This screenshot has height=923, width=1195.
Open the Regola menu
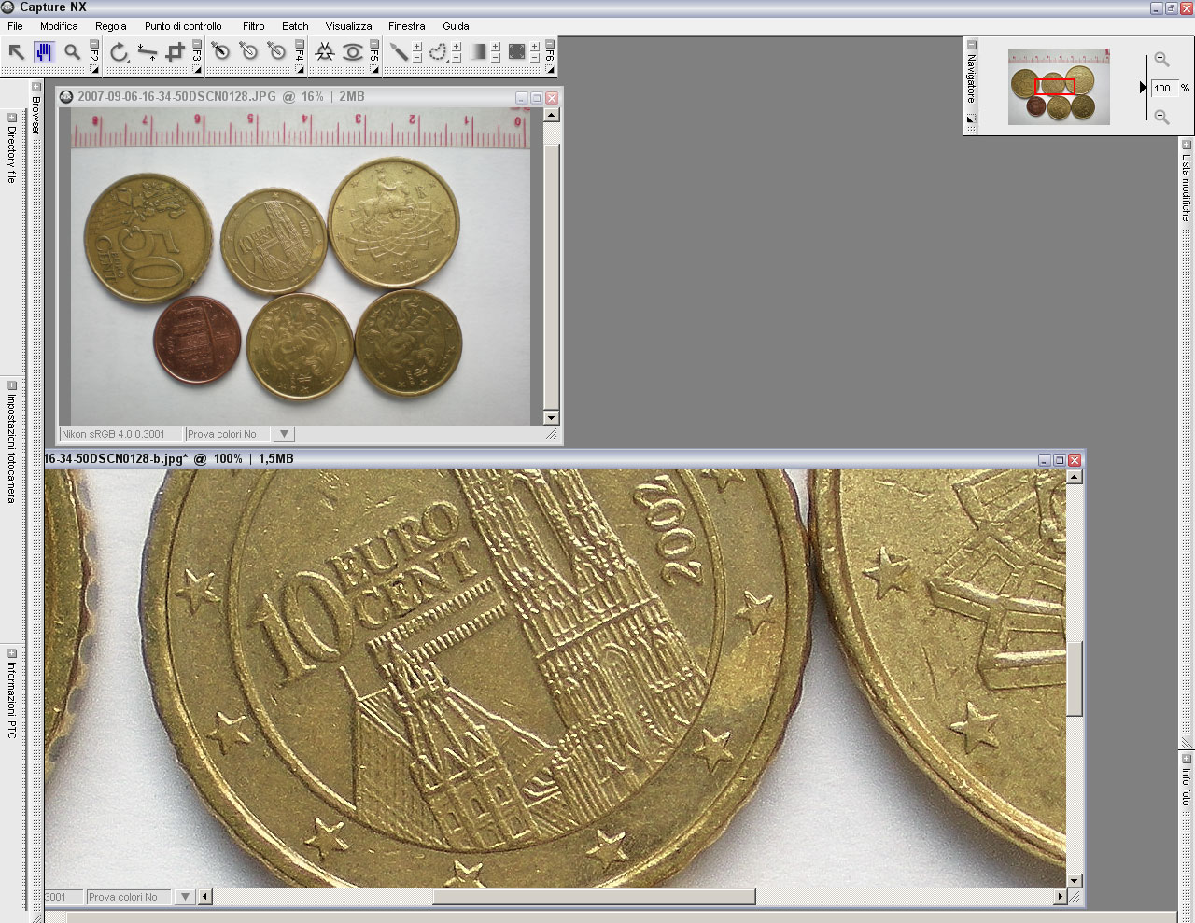(110, 26)
